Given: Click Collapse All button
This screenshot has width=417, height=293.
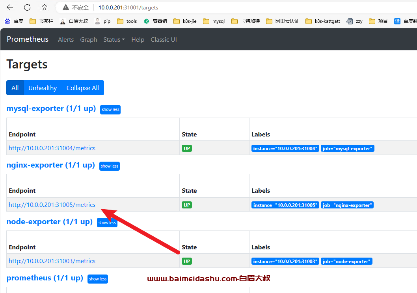Looking at the screenshot, I should pos(83,88).
